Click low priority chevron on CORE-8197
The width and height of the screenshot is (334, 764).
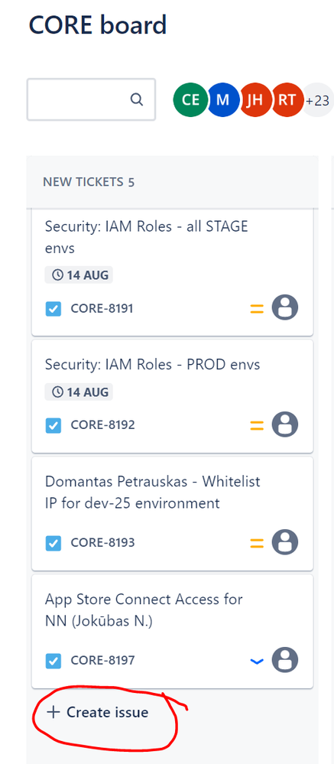pos(257,662)
